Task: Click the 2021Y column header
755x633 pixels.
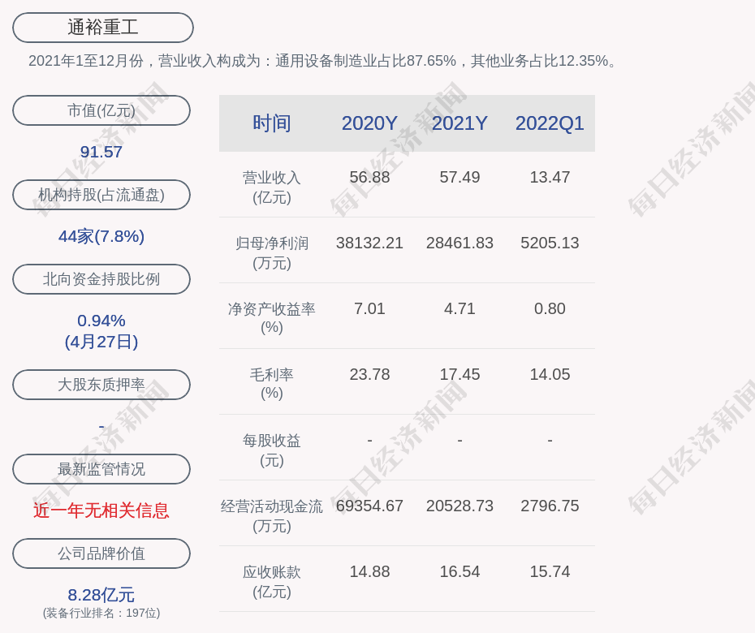Action: pos(459,123)
